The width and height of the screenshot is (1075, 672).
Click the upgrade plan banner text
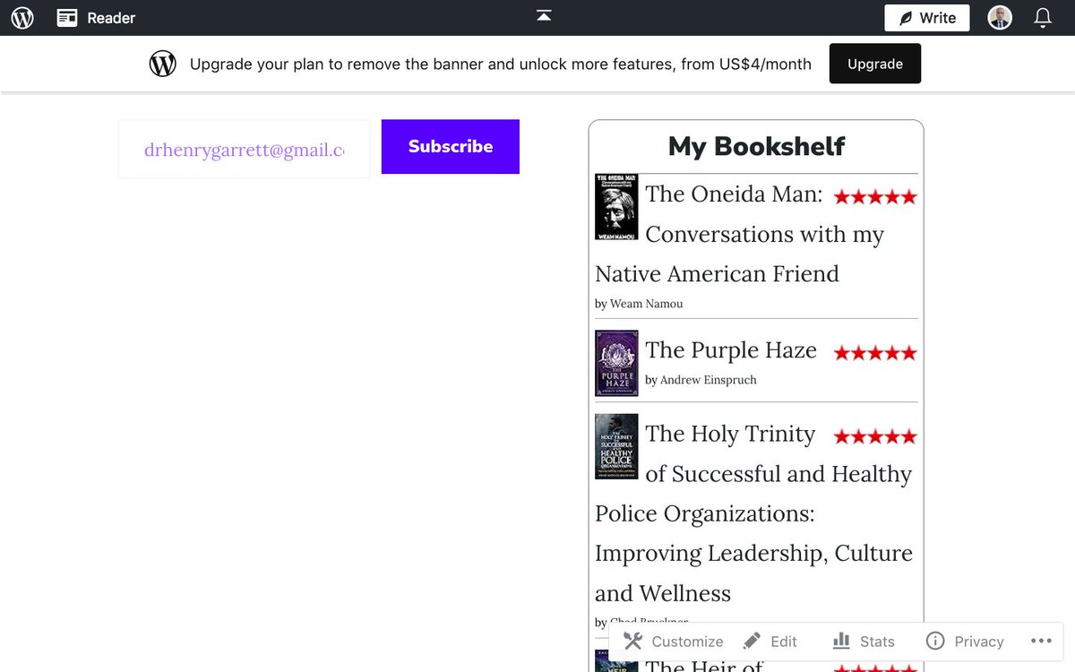501,64
